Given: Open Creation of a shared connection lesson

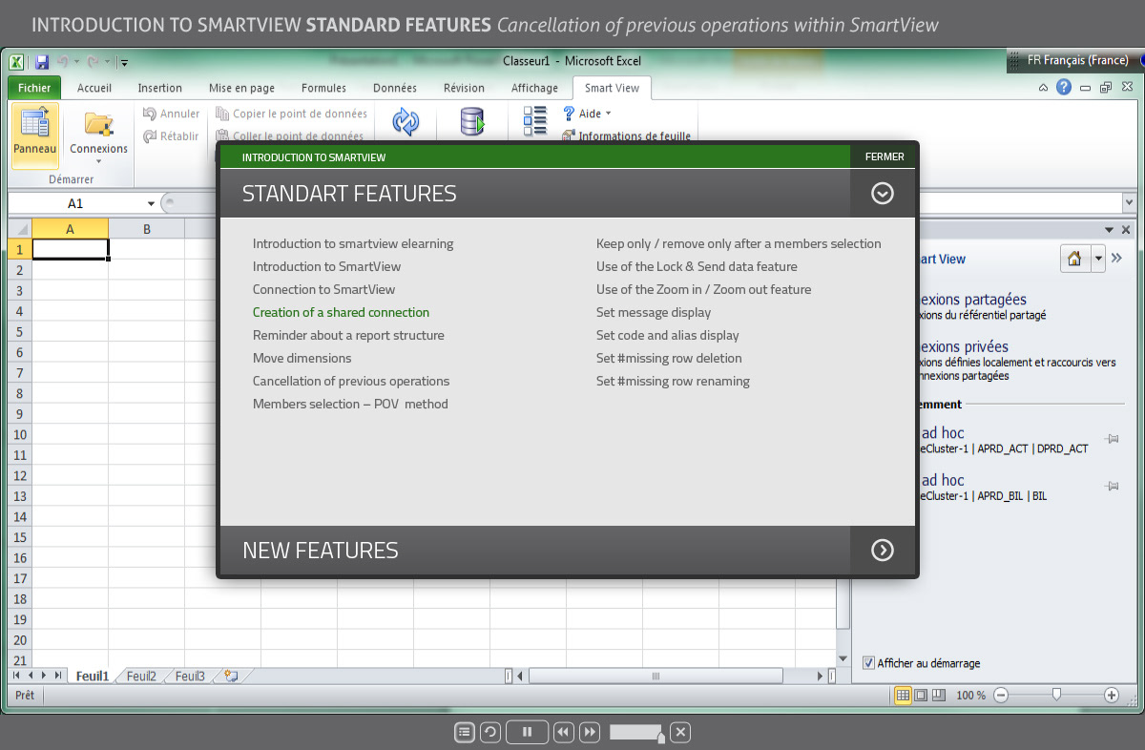Looking at the screenshot, I should 341,312.
